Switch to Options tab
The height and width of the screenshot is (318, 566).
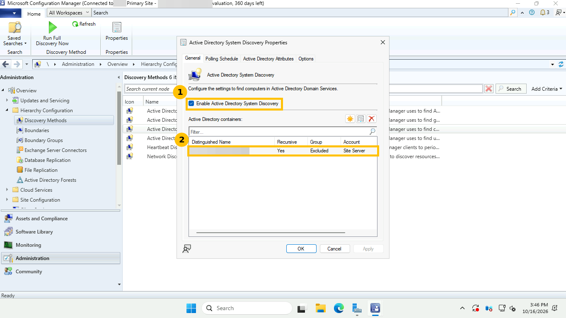coord(306,59)
